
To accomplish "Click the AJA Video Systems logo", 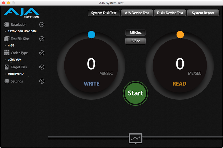I will (x=21, y=13).
